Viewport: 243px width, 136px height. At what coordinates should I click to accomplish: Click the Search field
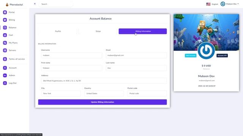click(56, 4)
